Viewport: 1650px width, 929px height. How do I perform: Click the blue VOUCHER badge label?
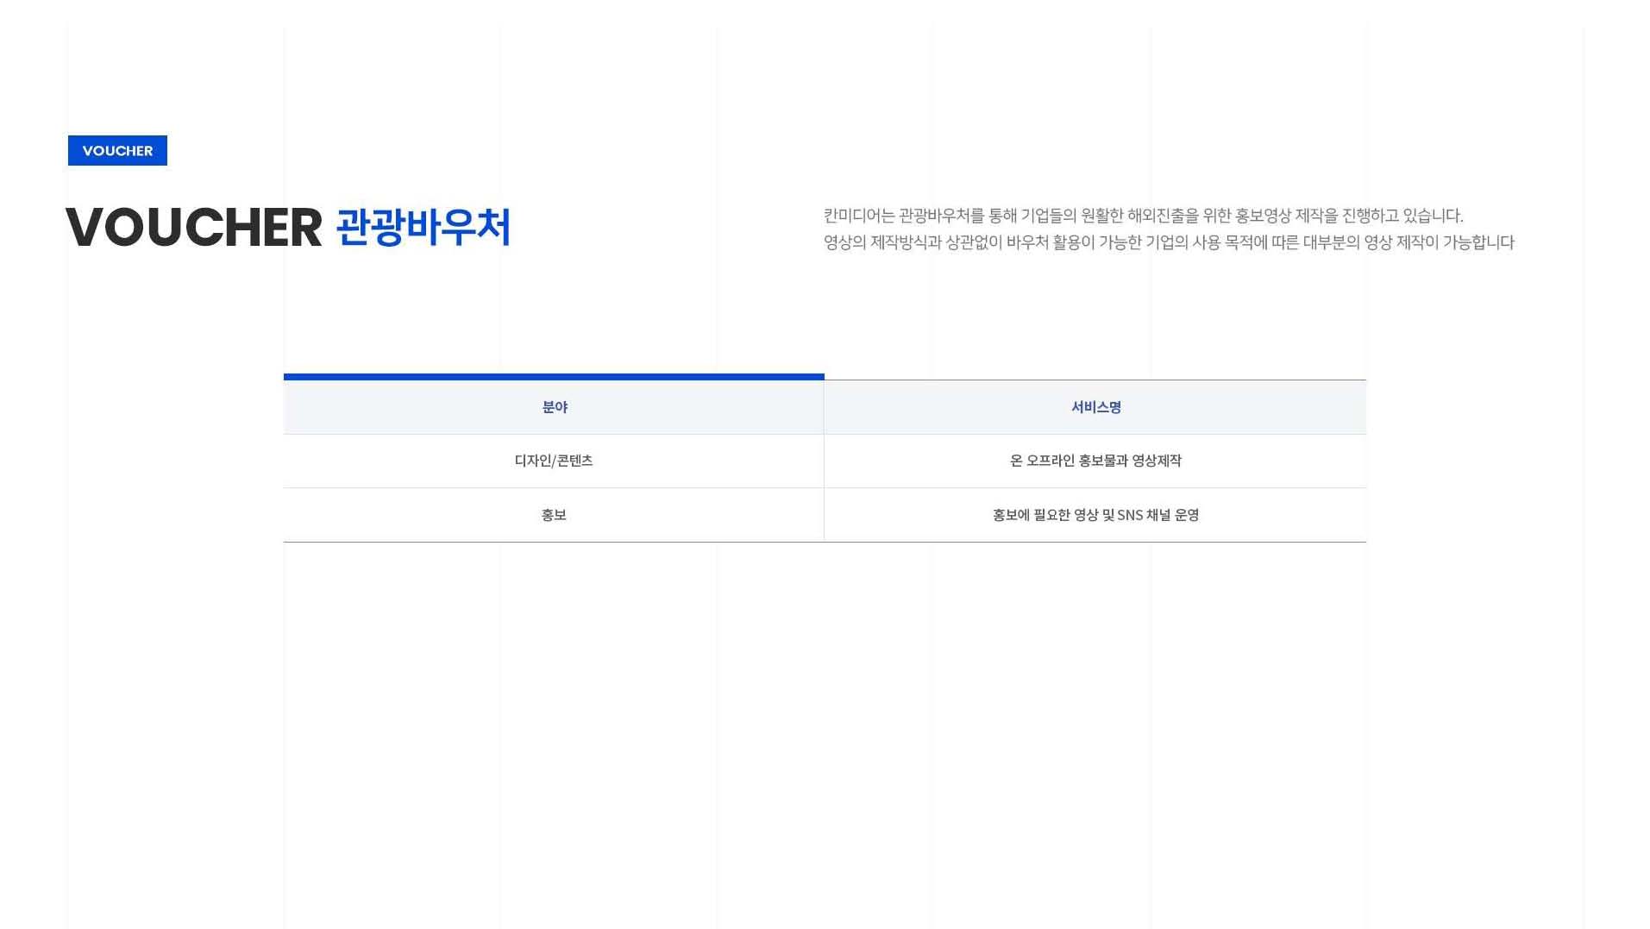[117, 150]
